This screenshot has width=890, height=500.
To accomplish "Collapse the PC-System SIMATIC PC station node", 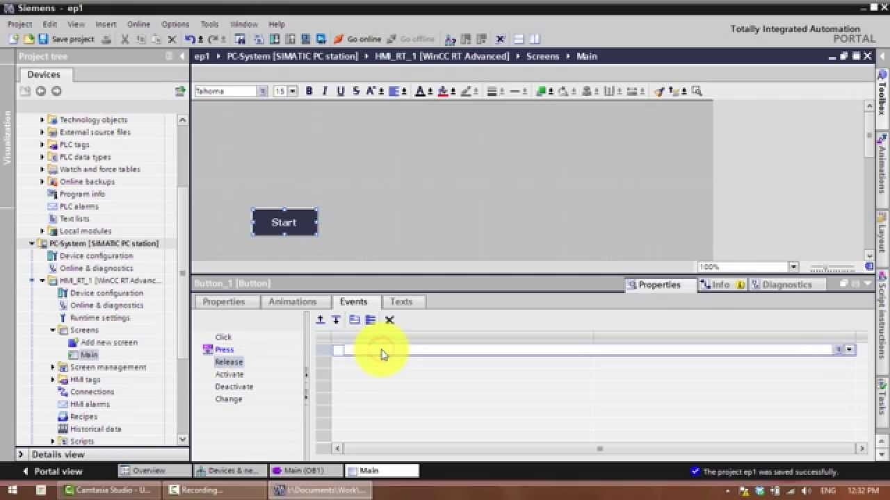I will pyautogui.click(x=31, y=244).
